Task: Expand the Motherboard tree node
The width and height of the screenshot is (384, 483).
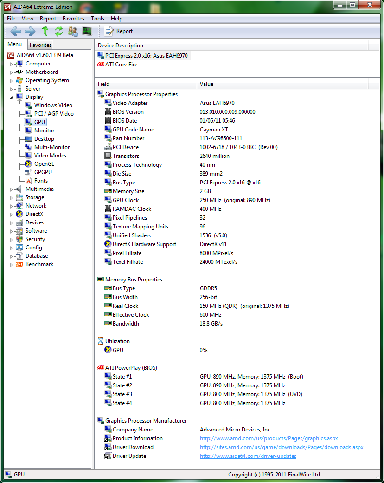Action: (x=12, y=72)
